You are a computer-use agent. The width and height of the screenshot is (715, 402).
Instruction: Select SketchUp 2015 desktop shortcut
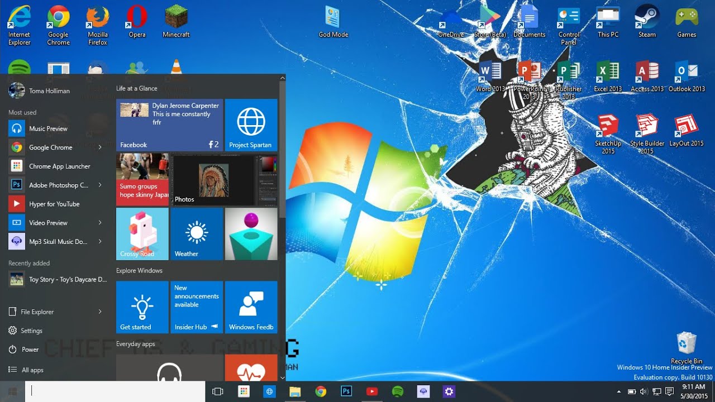(x=608, y=134)
